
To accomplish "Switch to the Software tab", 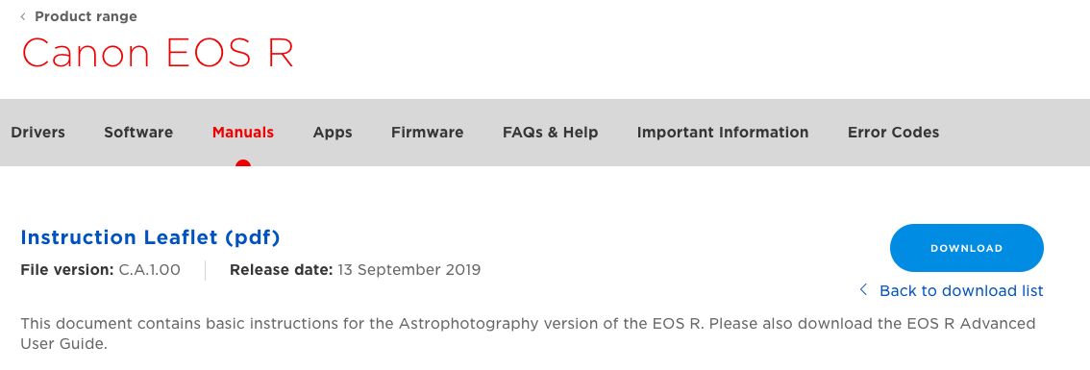I will (x=138, y=133).
